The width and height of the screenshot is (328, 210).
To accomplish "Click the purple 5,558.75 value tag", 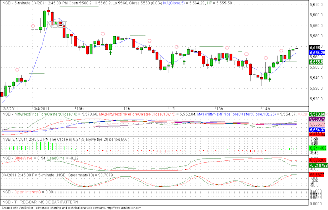I will 318,119.
